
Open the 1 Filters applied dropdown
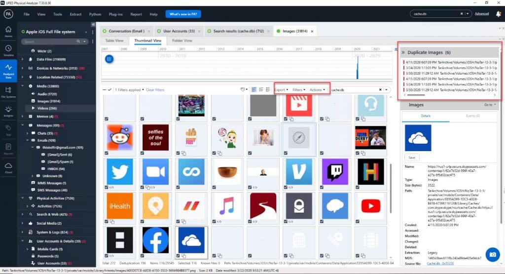(x=130, y=90)
